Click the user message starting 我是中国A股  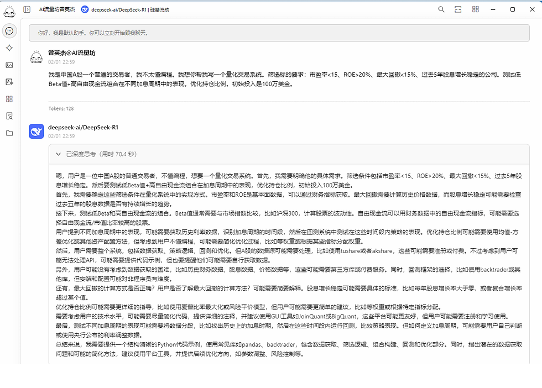285,79
